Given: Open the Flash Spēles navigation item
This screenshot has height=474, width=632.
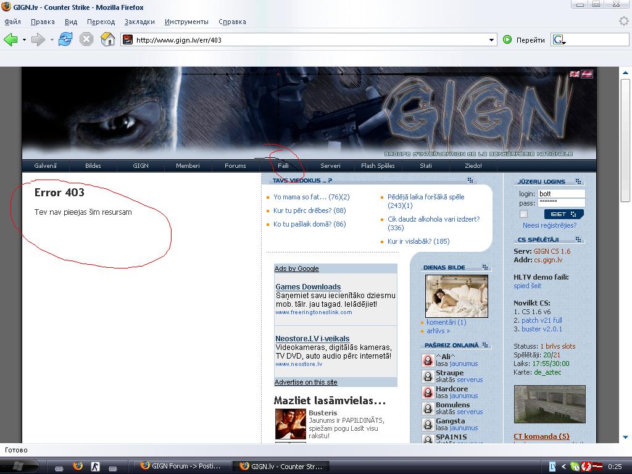Looking at the screenshot, I should tap(378, 165).
